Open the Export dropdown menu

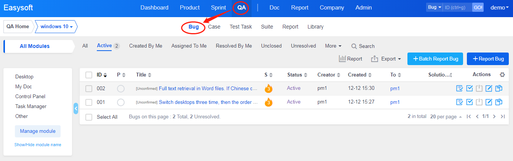tap(386, 59)
